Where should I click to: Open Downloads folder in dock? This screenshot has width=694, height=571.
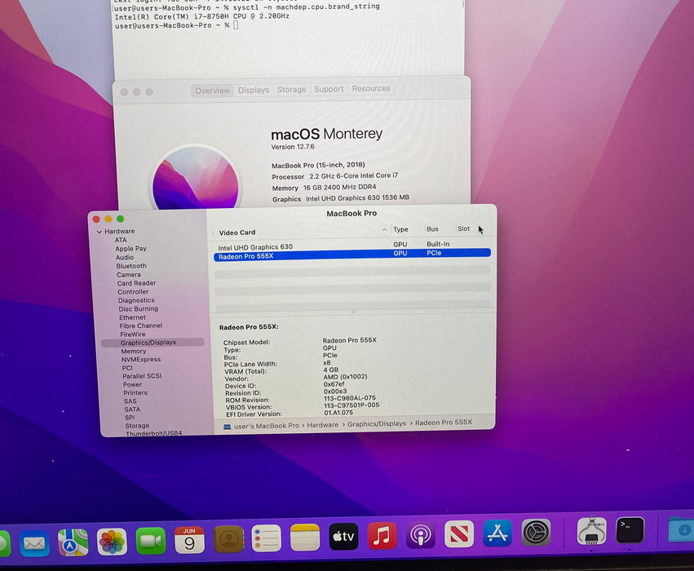pyautogui.click(x=682, y=529)
